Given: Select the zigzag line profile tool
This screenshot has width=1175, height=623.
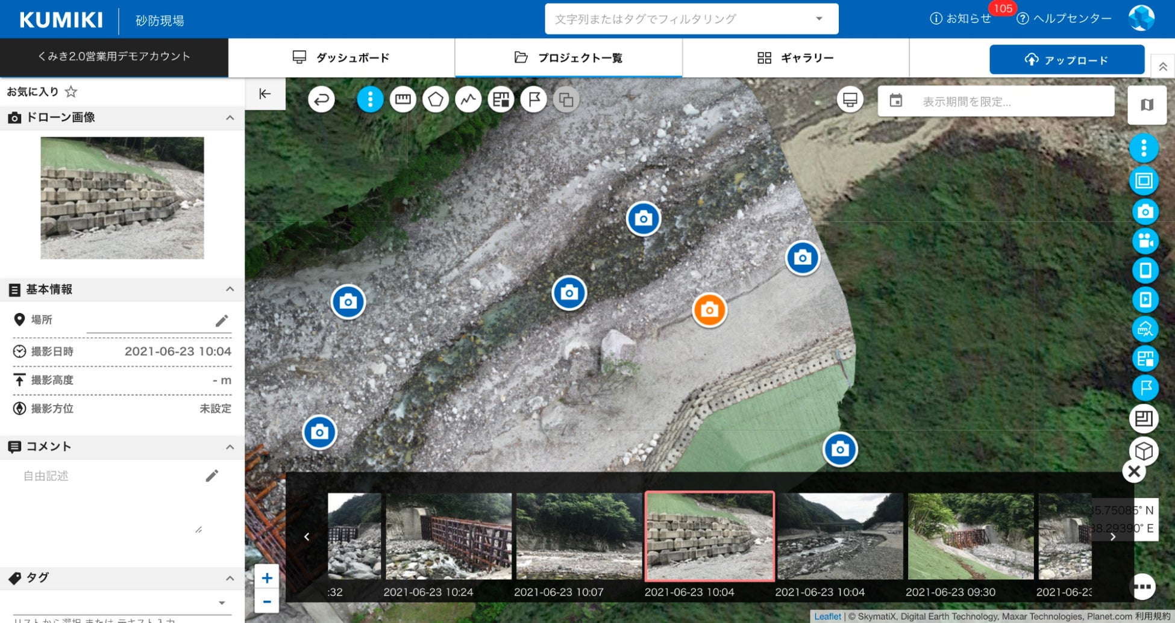Looking at the screenshot, I should coord(468,99).
